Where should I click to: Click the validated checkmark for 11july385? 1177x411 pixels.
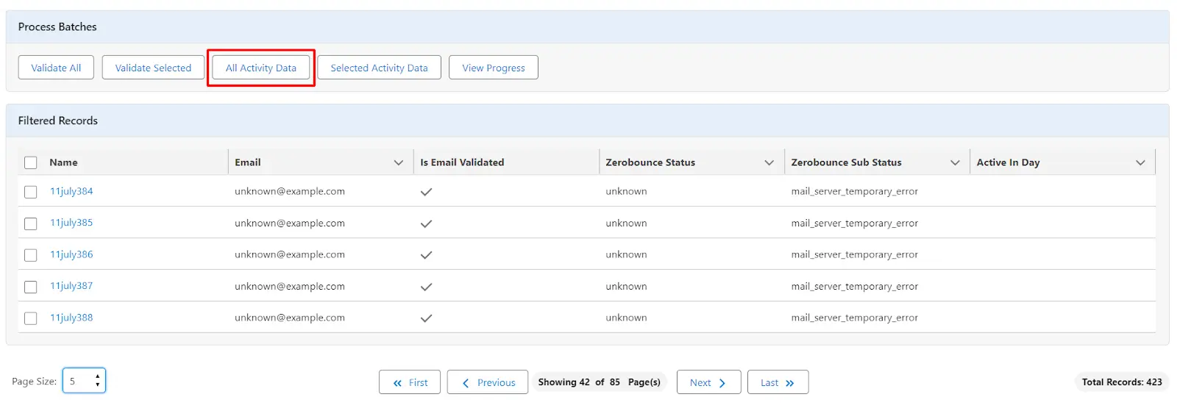pyautogui.click(x=426, y=224)
